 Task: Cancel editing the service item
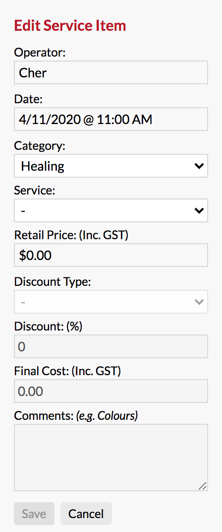tap(86, 514)
